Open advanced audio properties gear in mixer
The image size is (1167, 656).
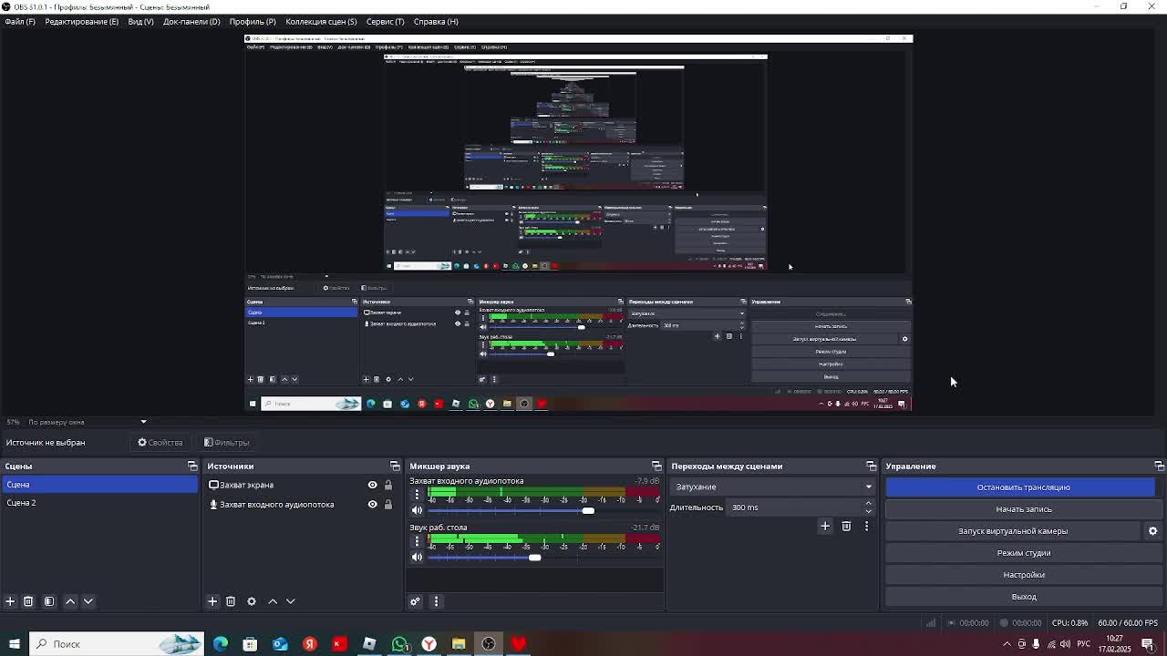415,601
